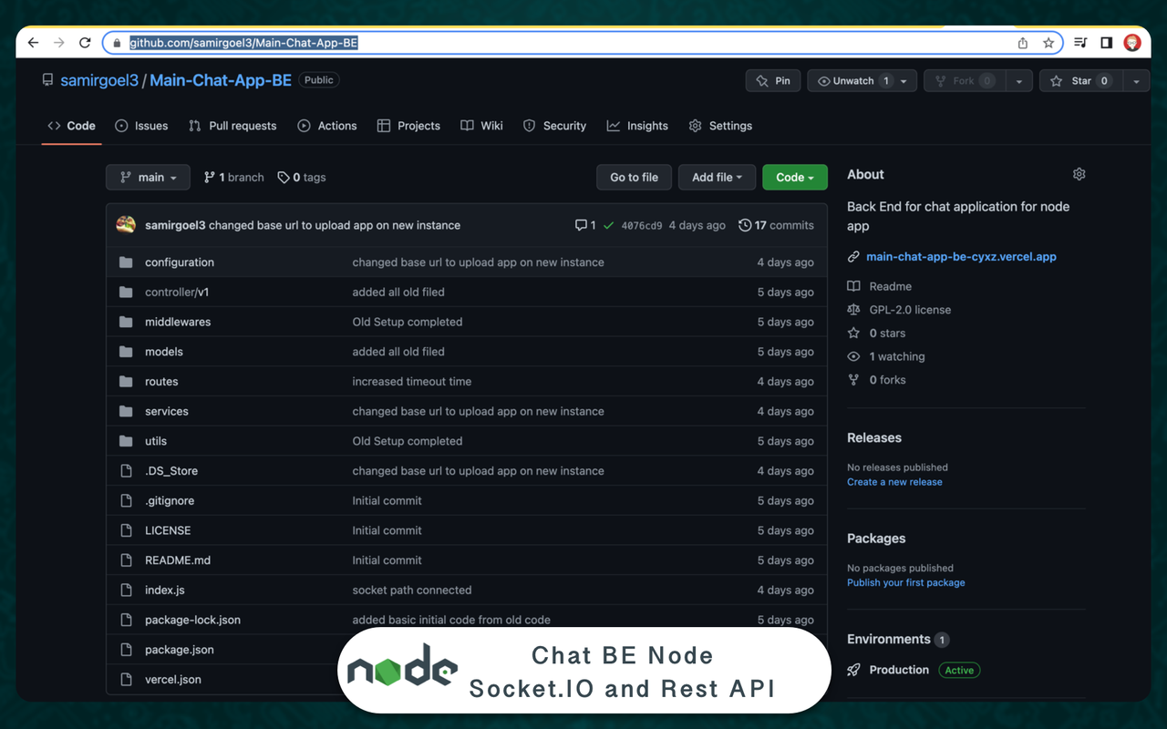This screenshot has height=729, width=1167.
Task: Bookmark the page with the star icon
Action: 1048,43
